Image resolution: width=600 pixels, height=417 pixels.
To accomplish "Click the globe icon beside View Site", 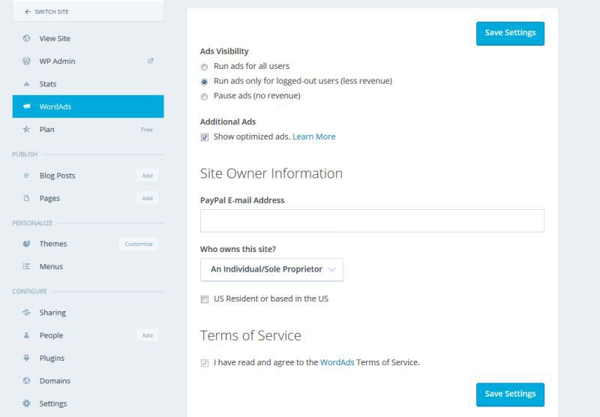I will tap(26, 38).
